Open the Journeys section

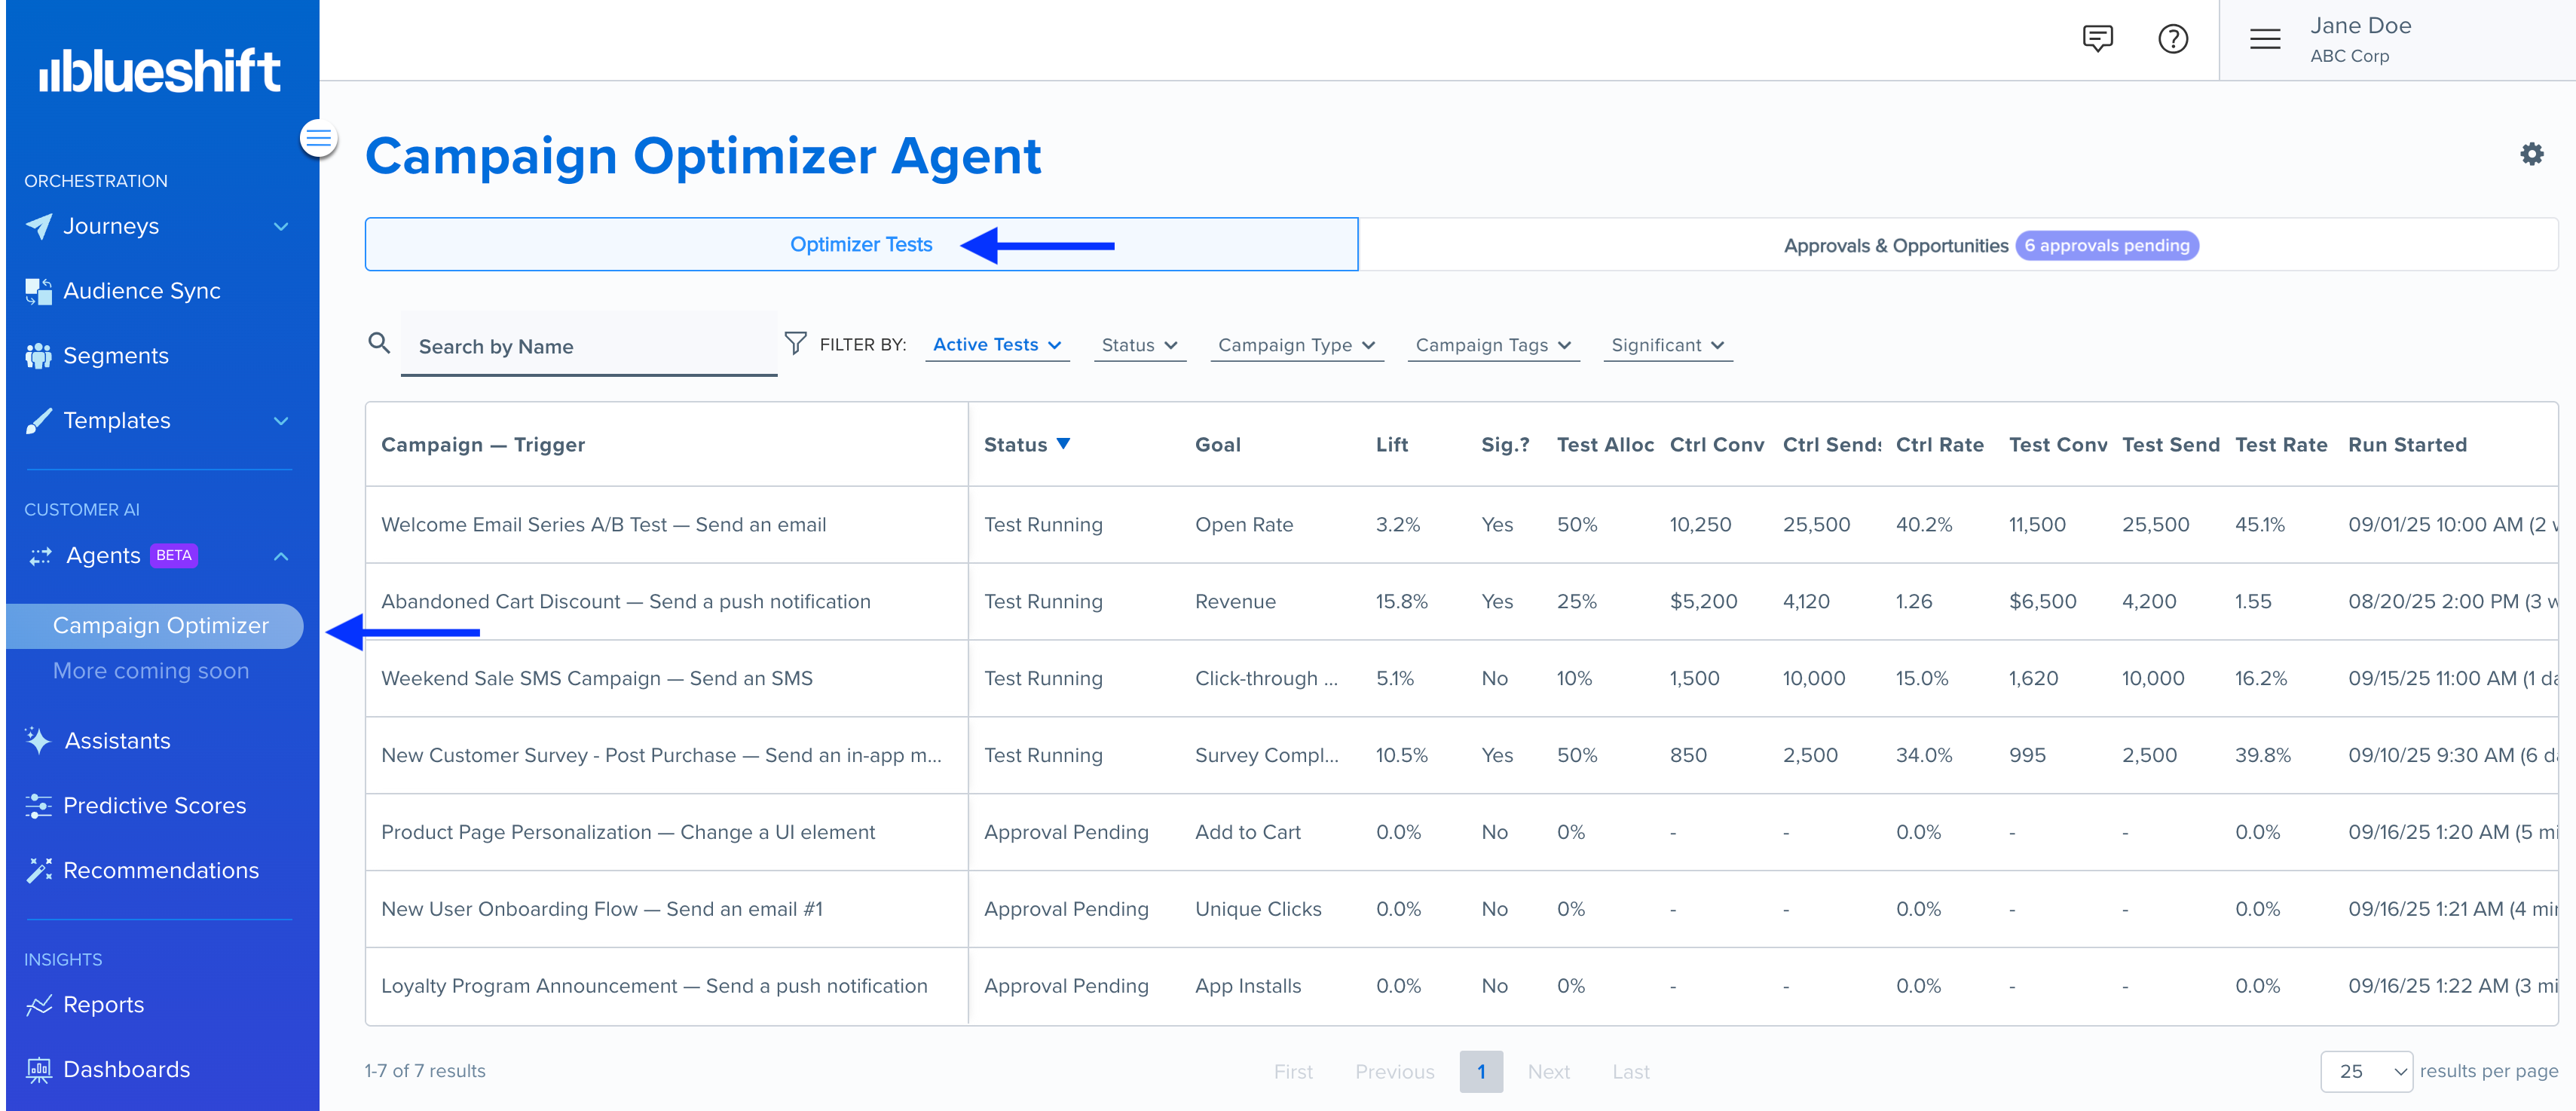coord(111,226)
